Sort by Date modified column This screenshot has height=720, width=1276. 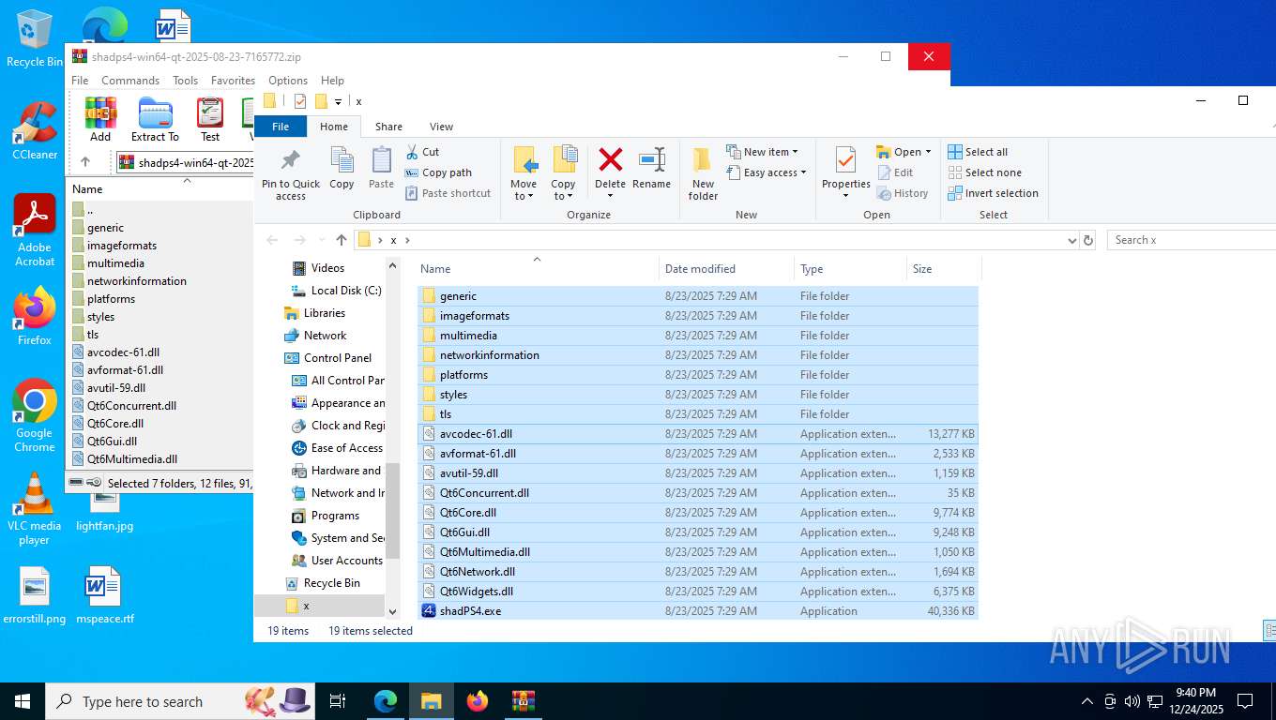click(x=726, y=269)
